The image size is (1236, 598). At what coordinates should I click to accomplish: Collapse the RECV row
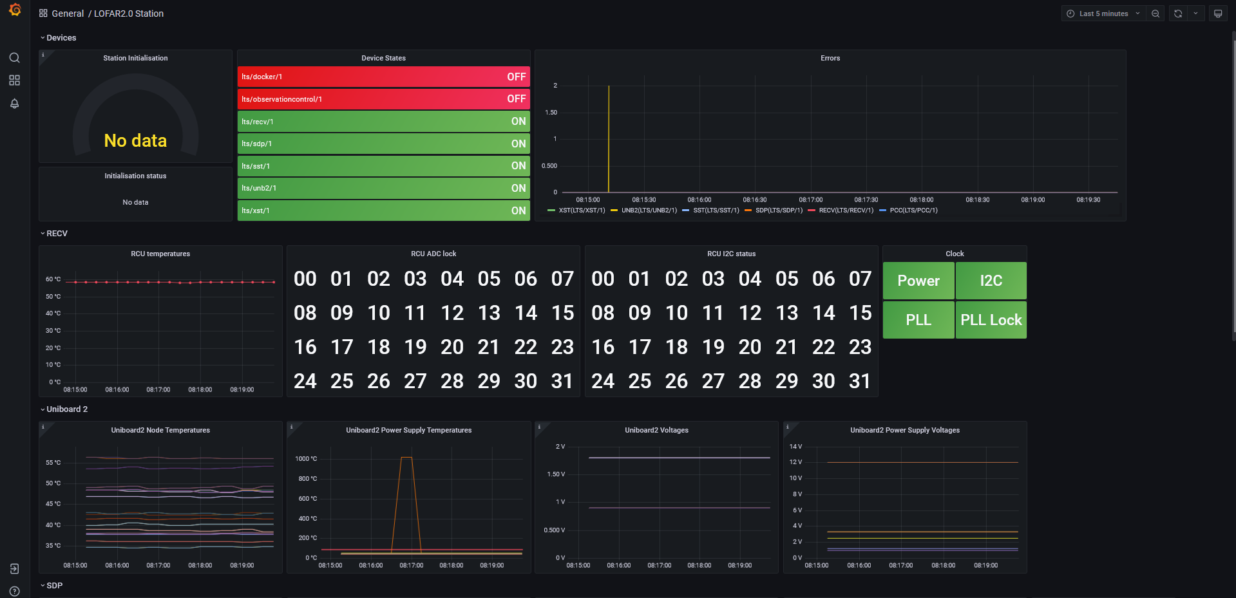coord(54,234)
